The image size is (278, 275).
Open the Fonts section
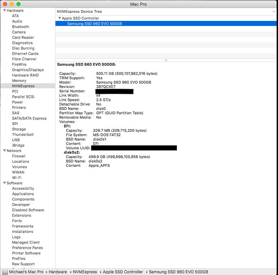(x=17, y=221)
